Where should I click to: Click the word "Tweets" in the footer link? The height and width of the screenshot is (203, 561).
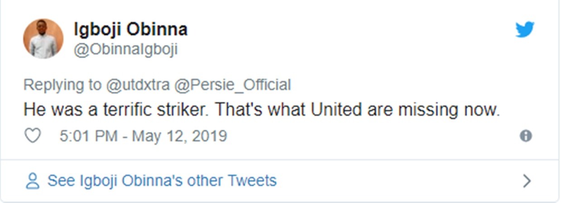[252, 181]
